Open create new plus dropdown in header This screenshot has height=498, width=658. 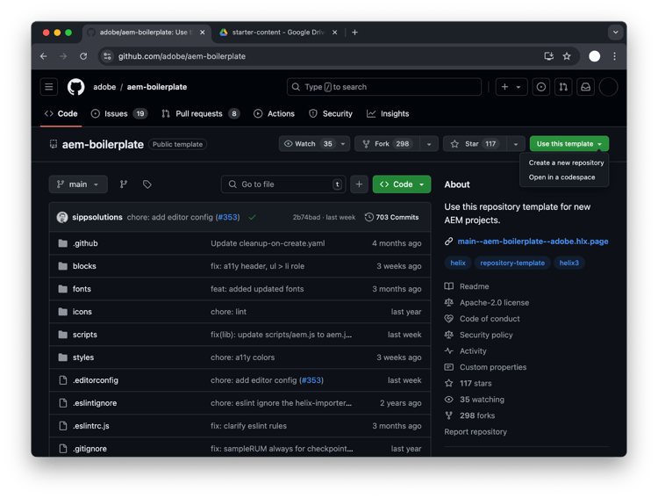(x=511, y=87)
